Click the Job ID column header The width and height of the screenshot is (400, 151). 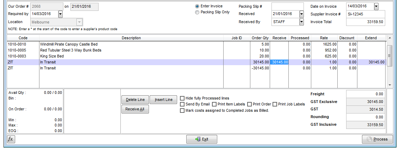tap(237, 38)
